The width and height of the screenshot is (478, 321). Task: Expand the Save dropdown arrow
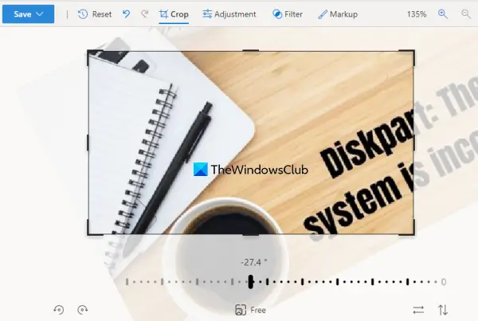40,14
